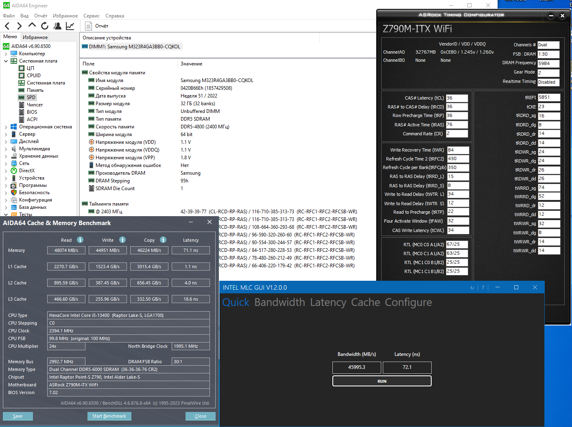Open the Сервис menu
572x427 pixels.
92,16
